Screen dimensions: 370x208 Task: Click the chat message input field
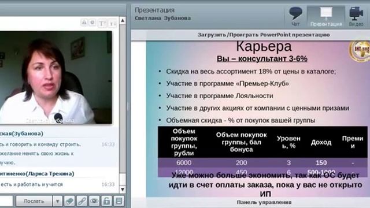tap(6, 201)
